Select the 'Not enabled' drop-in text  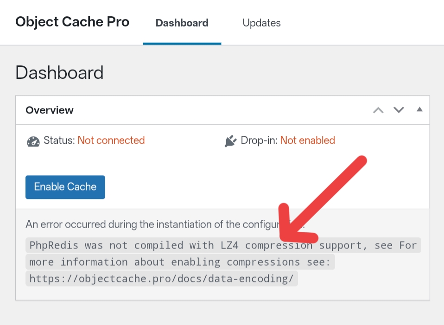click(x=307, y=140)
